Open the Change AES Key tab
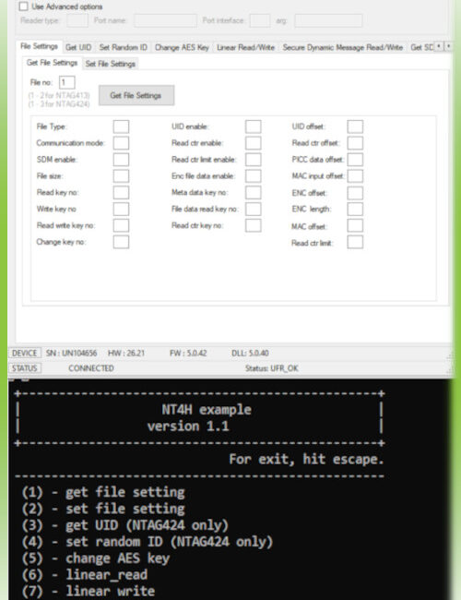 click(x=182, y=47)
